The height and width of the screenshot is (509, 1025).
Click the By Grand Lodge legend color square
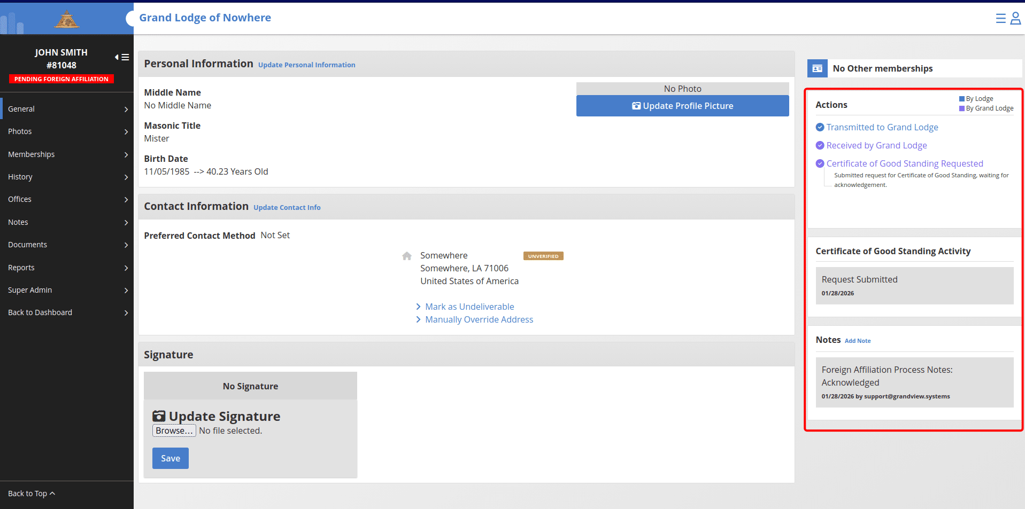(x=962, y=108)
